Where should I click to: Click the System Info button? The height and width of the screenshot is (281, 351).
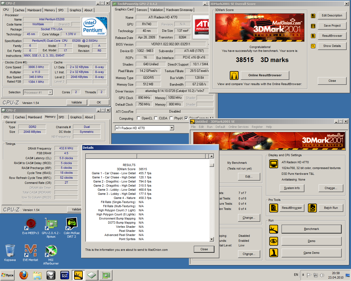point(292,188)
